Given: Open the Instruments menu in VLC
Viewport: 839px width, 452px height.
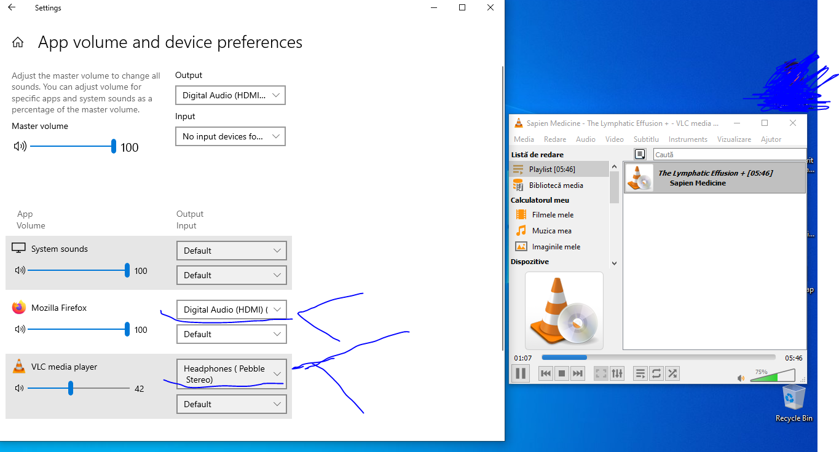Looking at the screenshot, I should point(688,139).
